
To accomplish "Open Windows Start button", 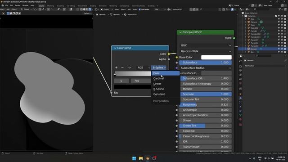I will coord(134,158).
